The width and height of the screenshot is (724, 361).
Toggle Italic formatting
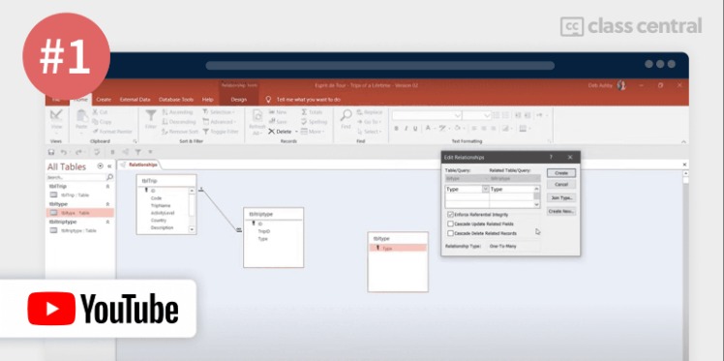pos(406,129)
